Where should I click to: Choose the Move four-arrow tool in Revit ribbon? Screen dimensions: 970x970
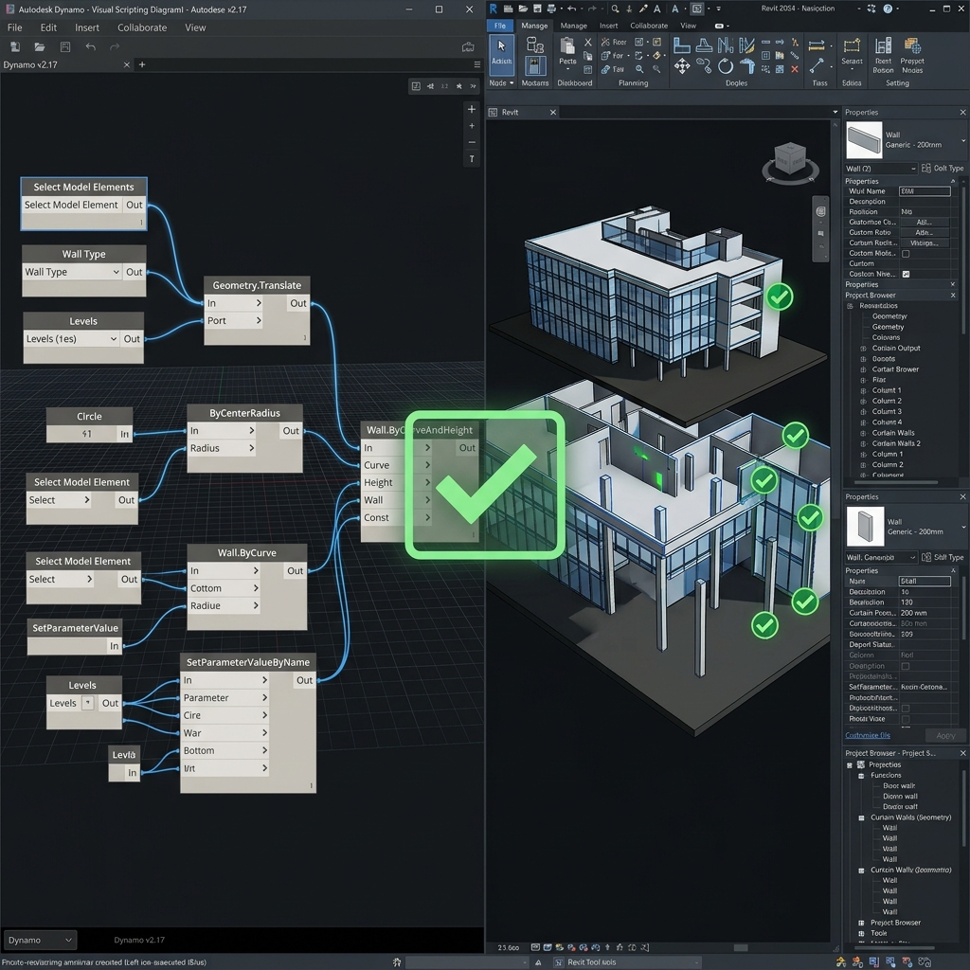pos(682,66)
